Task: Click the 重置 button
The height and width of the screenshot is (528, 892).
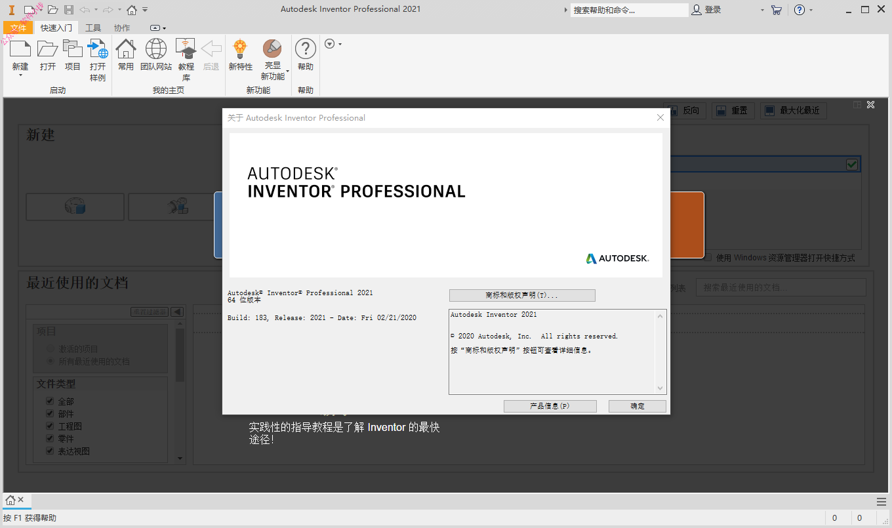Action: coord(733,110)
